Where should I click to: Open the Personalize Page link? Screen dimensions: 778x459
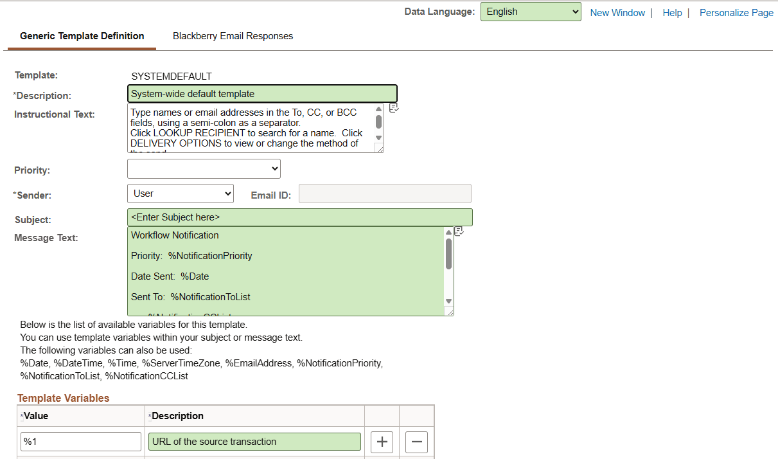click(x=736, y=12)
